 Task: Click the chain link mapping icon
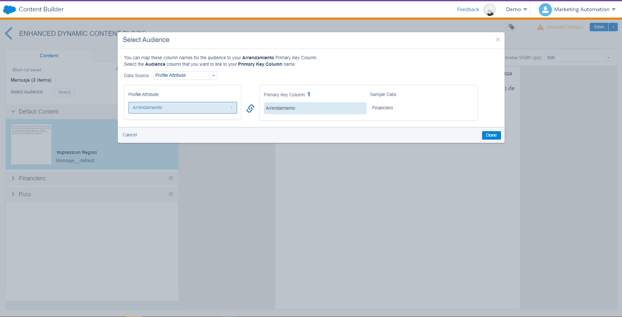pyautogui.click(x=250, y=108)
